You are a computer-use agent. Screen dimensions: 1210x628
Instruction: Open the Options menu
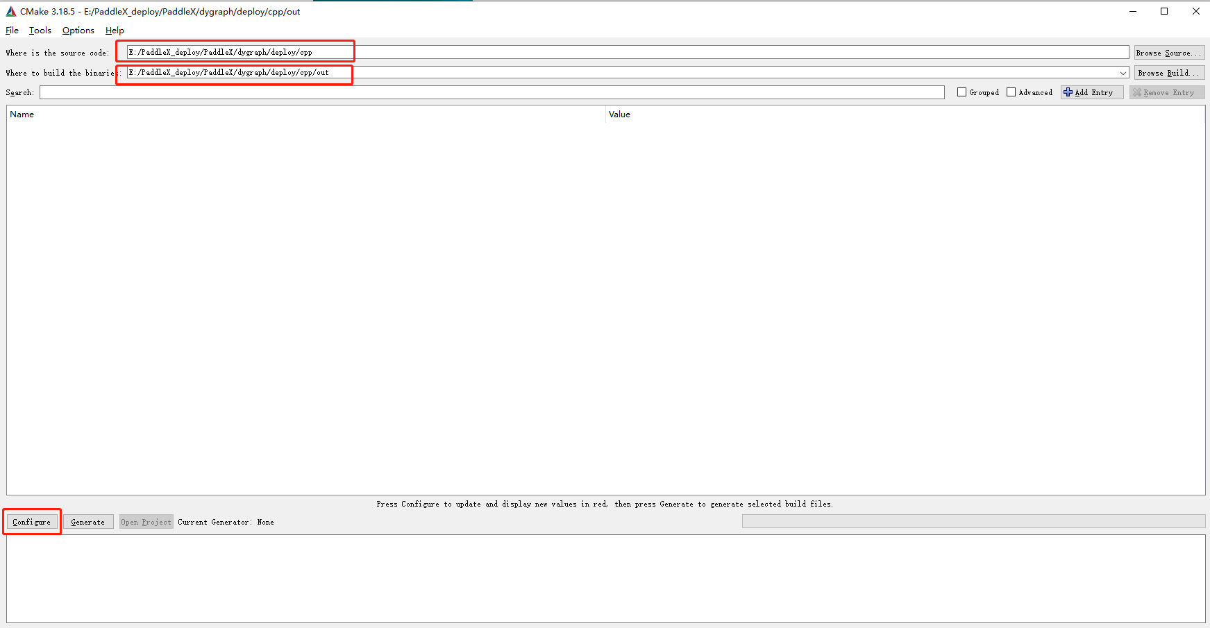pyautogui.click(x=78, y=31)
